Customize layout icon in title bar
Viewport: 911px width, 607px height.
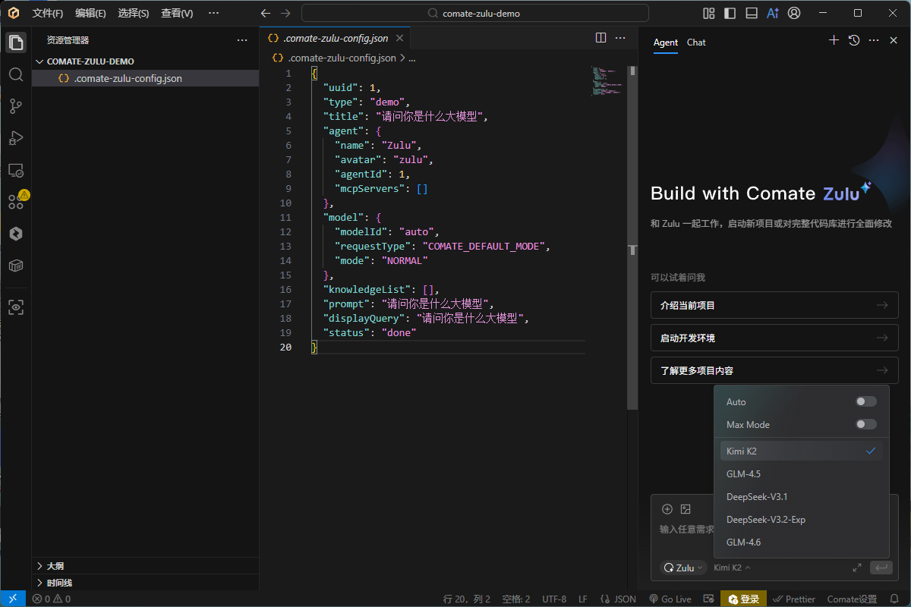pos(709,13)
